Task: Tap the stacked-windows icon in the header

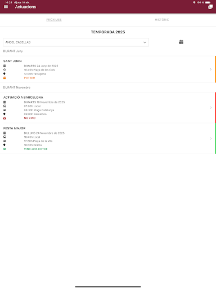Action: click(210, 7)
